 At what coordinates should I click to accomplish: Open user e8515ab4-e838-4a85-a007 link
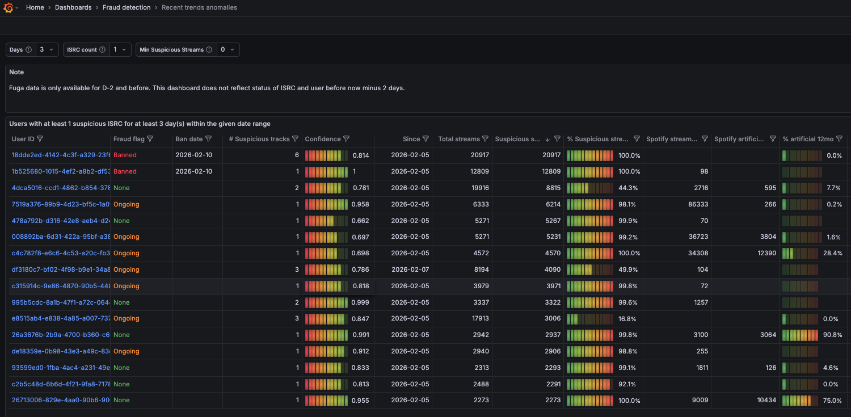pos(61,318)
